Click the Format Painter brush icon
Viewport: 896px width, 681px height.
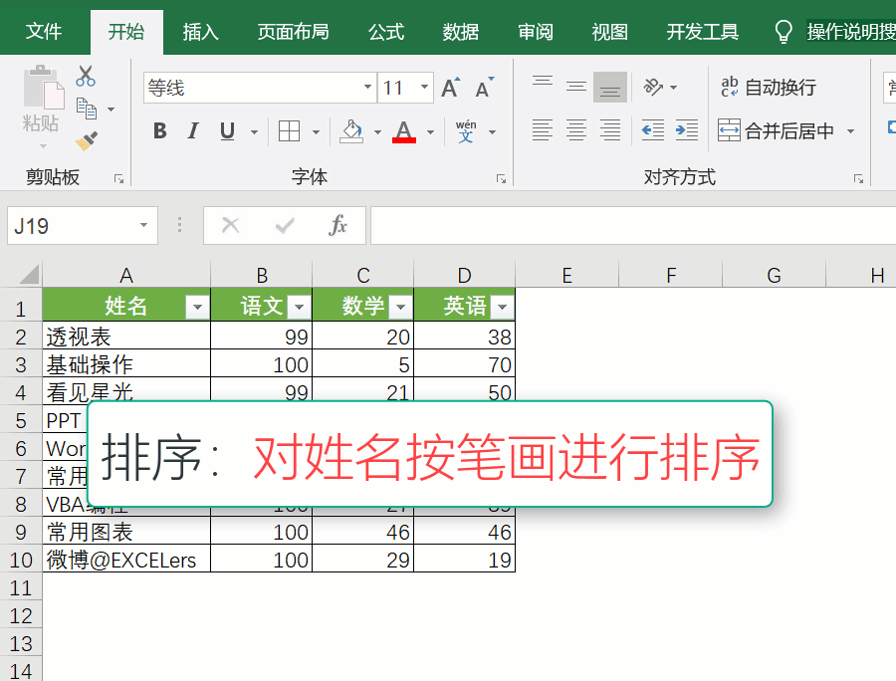(86, 140)
